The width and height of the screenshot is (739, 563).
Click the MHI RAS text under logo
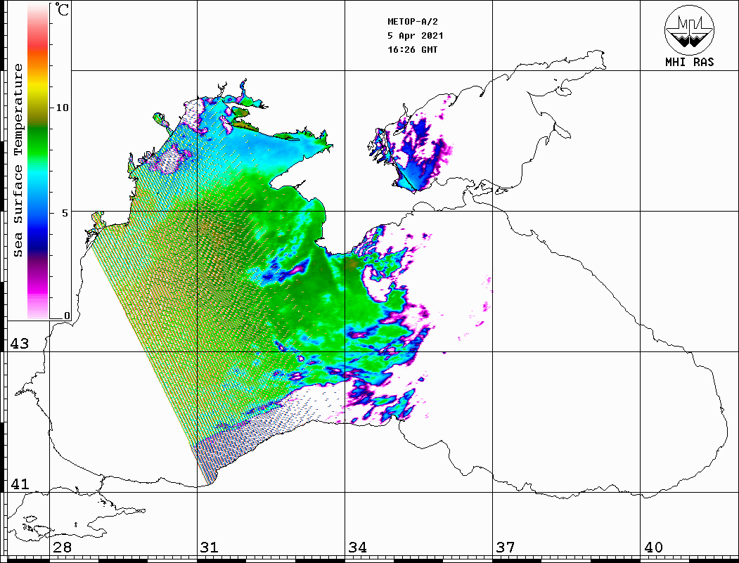[689, 63]
